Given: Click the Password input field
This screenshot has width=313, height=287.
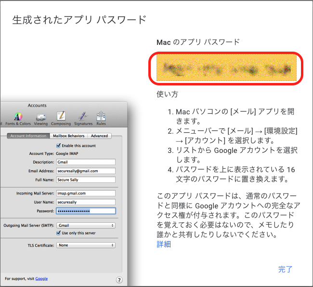Looking at the screenshot, I should (86, 211).
